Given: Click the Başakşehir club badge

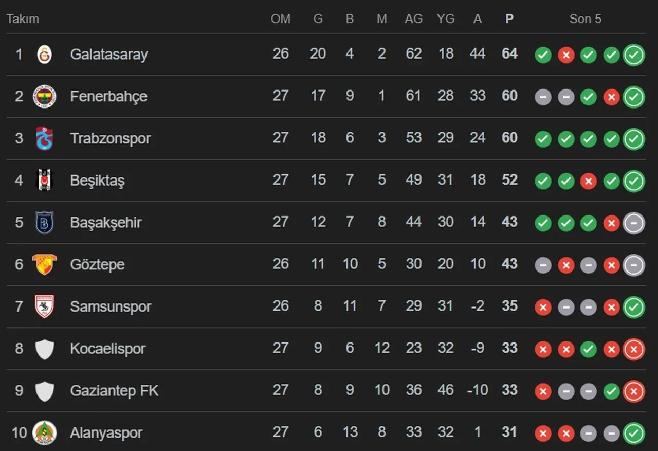Looking at the screenshot, I should point(44,223).
